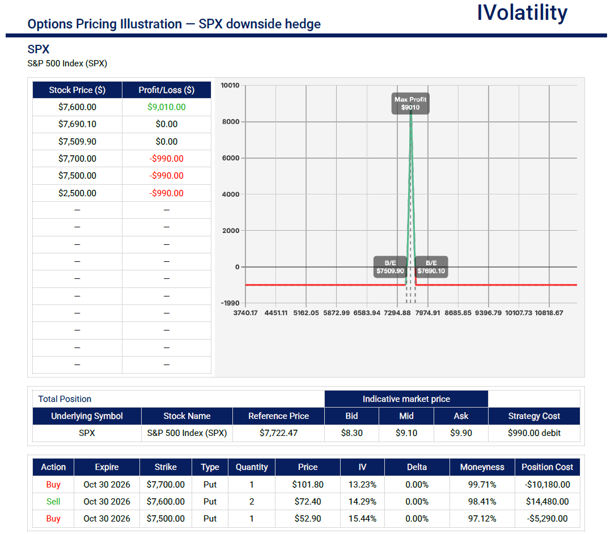The height and width of the screenshot is (534, 615).
Task: Click the B/E $7509.90 chart marker
Action: point(391,267)
